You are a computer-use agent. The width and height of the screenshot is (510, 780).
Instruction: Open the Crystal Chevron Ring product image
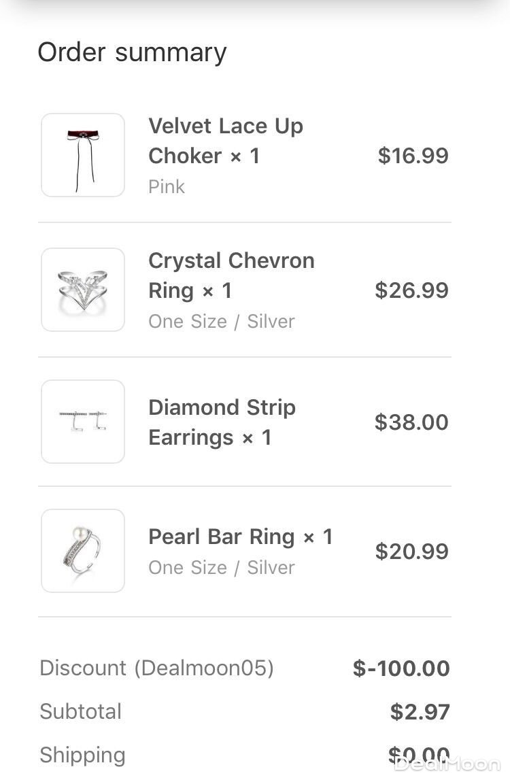(83, 290)
